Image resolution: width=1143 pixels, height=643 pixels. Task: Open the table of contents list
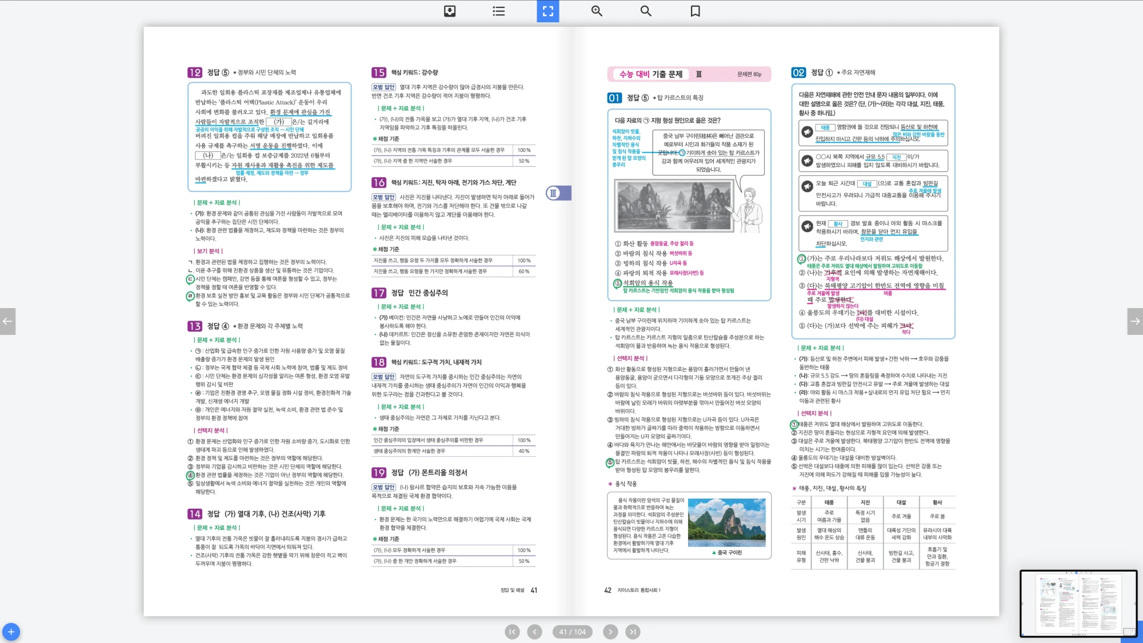coord(499,11)
